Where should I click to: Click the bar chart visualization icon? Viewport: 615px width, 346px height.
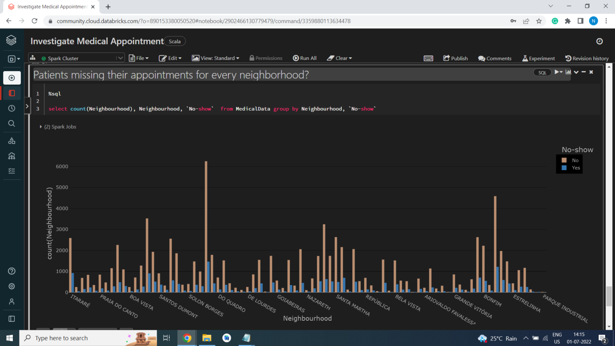(x=569, y=72)
